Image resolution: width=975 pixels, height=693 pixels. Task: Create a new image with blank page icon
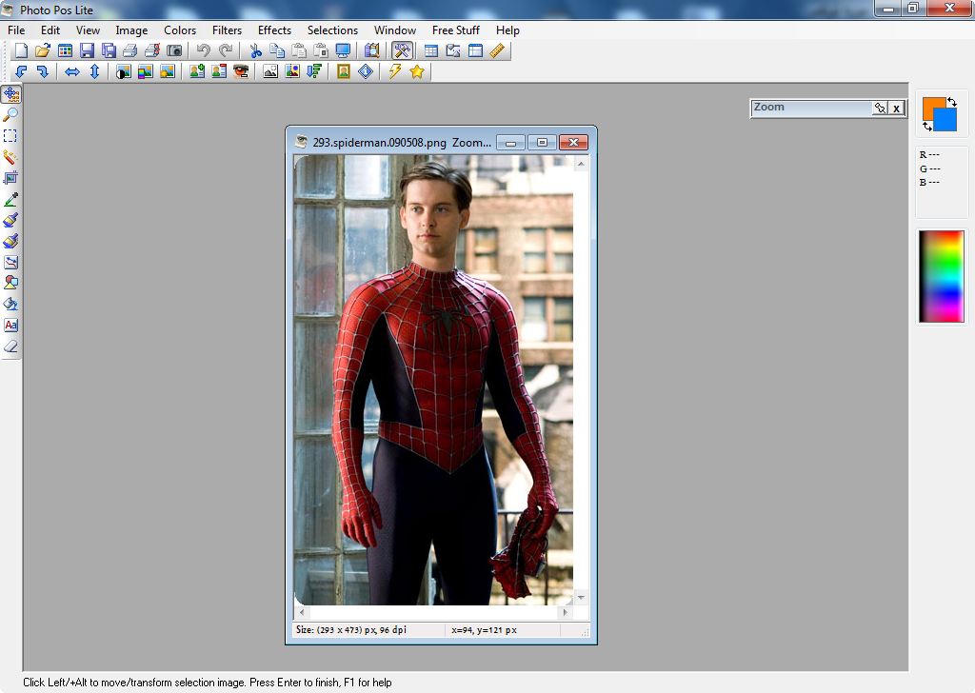[x=21, y=51]
